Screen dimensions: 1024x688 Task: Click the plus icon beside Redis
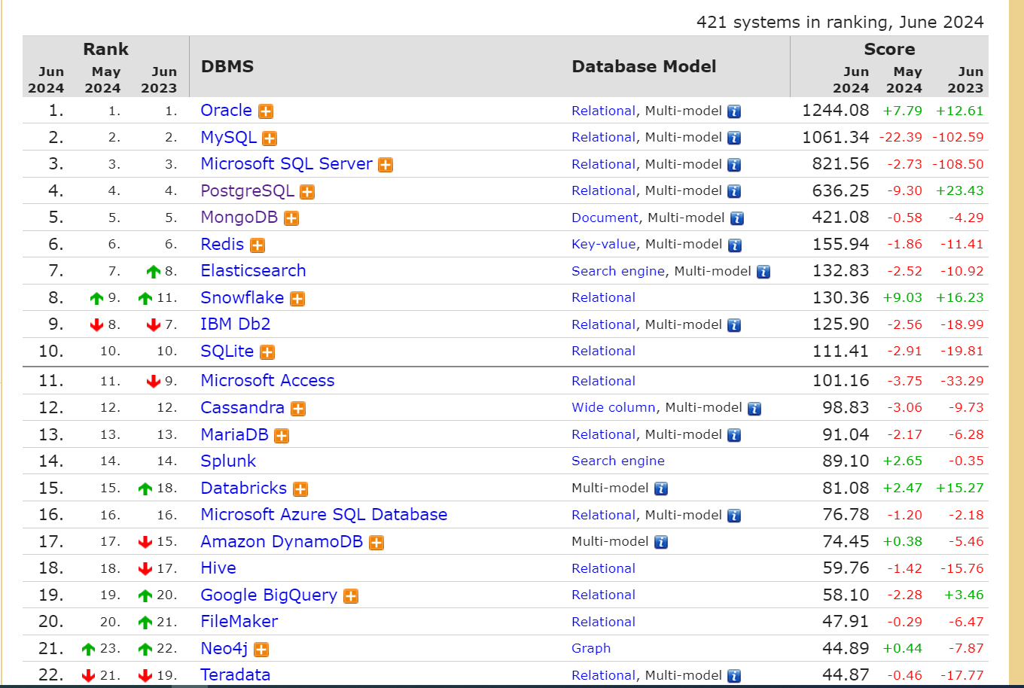(x=258, y=245)
